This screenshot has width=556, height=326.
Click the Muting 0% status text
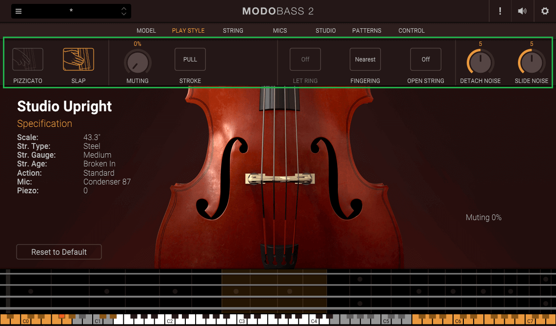[484, 218]
